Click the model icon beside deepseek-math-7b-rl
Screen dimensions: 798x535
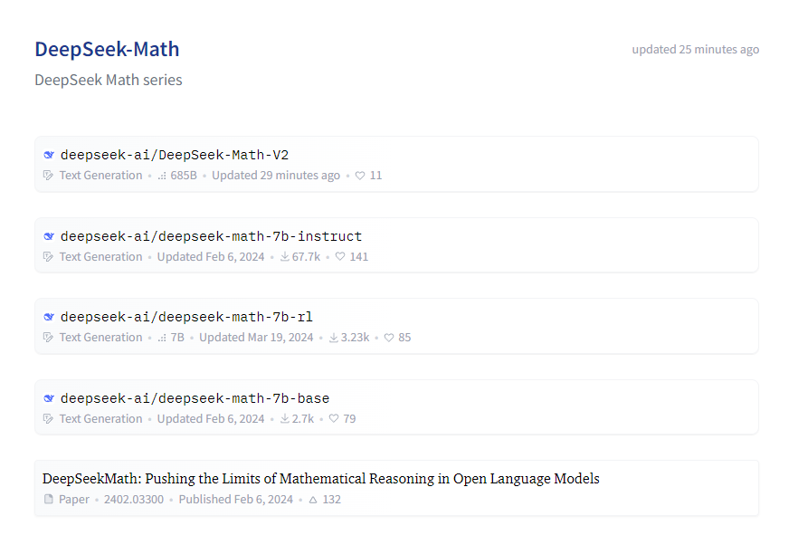click(x=49, y=317)
